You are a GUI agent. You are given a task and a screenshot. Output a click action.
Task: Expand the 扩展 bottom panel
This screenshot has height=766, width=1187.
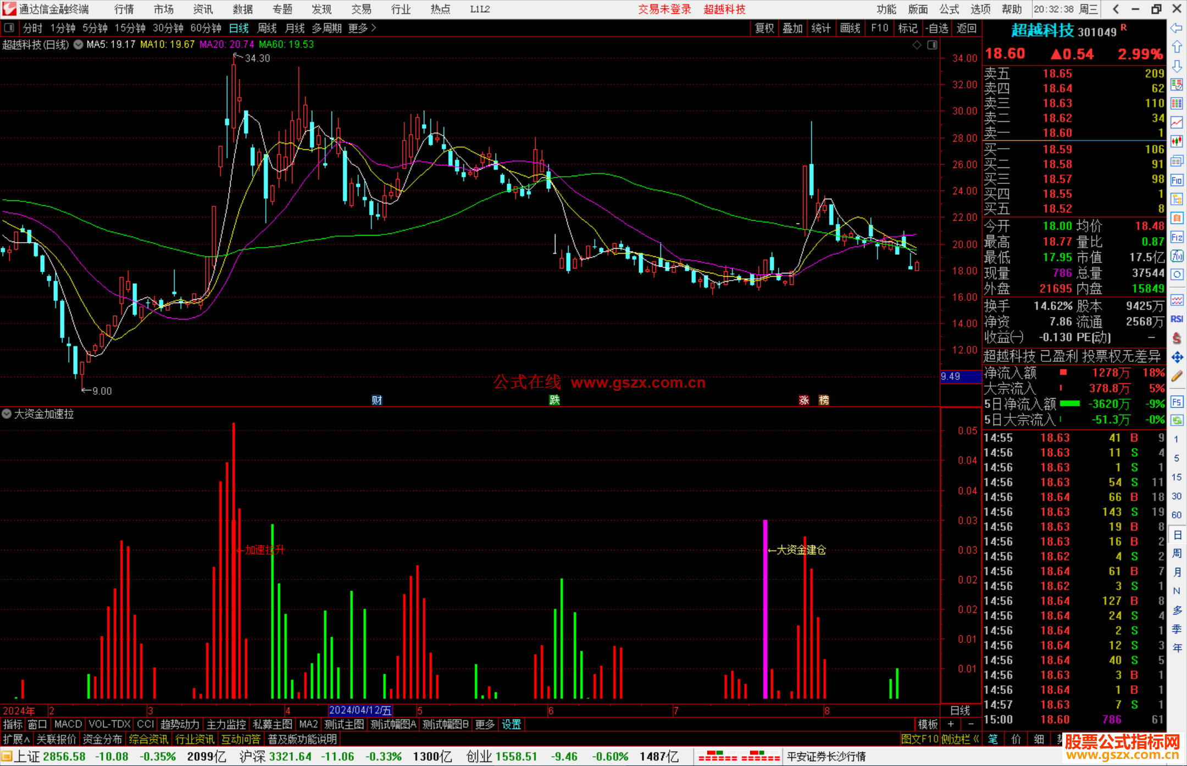click(16, 739)
